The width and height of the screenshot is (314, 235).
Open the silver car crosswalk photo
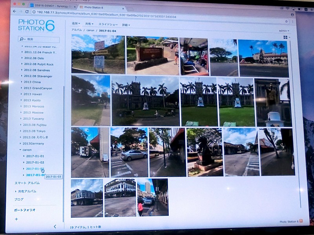(129, 152)
